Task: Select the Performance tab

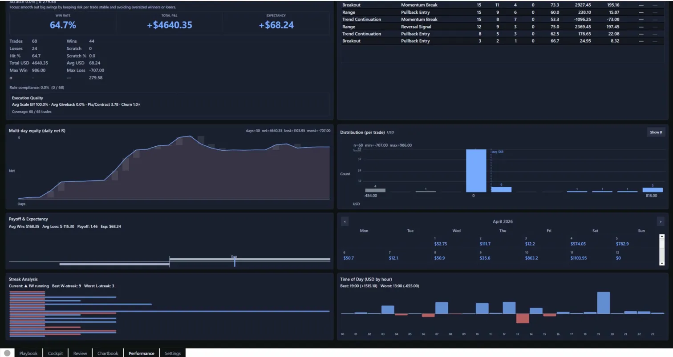Action: 141,353
